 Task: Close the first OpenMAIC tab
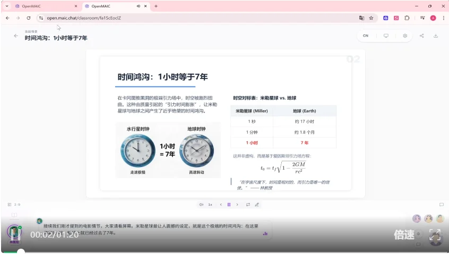pyautogui.click(x=76, y=6)
